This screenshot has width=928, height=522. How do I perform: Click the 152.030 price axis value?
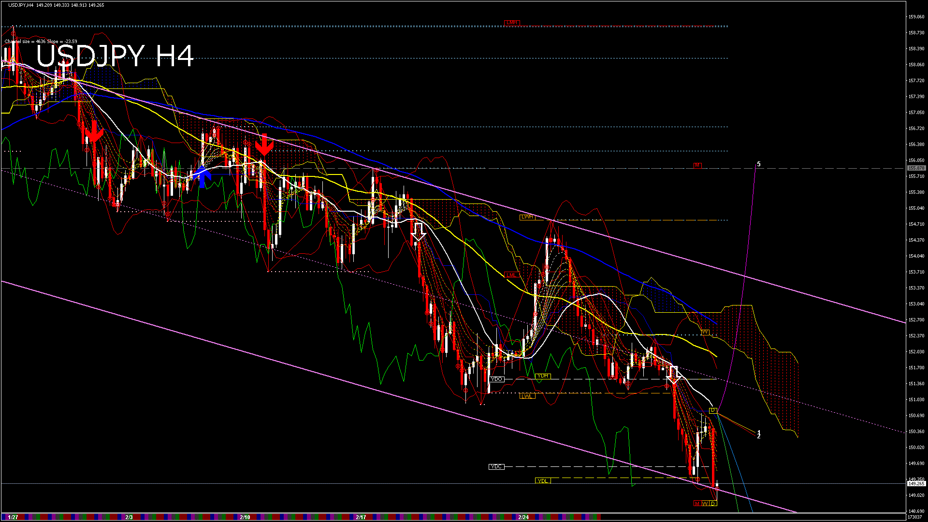pos(916,351)
